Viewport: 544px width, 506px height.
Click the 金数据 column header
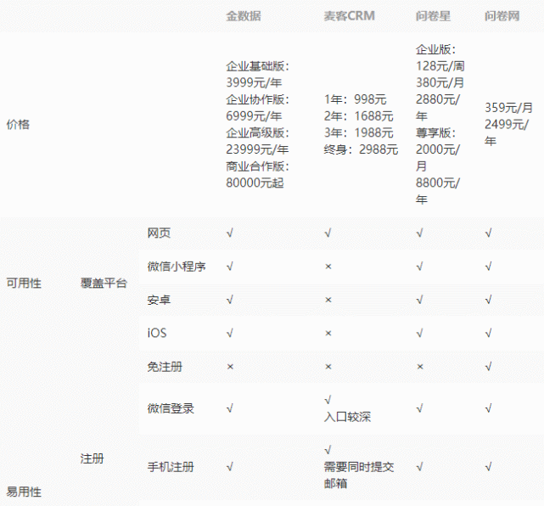[x=244, y=16]
